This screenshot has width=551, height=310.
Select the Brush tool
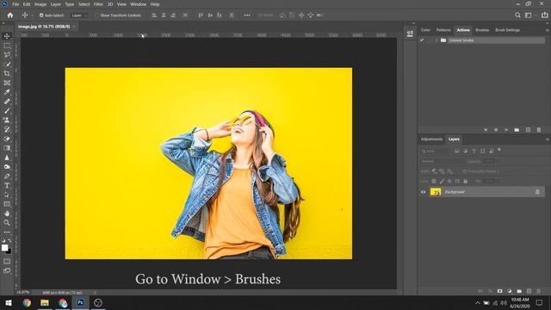click(7, 111)
